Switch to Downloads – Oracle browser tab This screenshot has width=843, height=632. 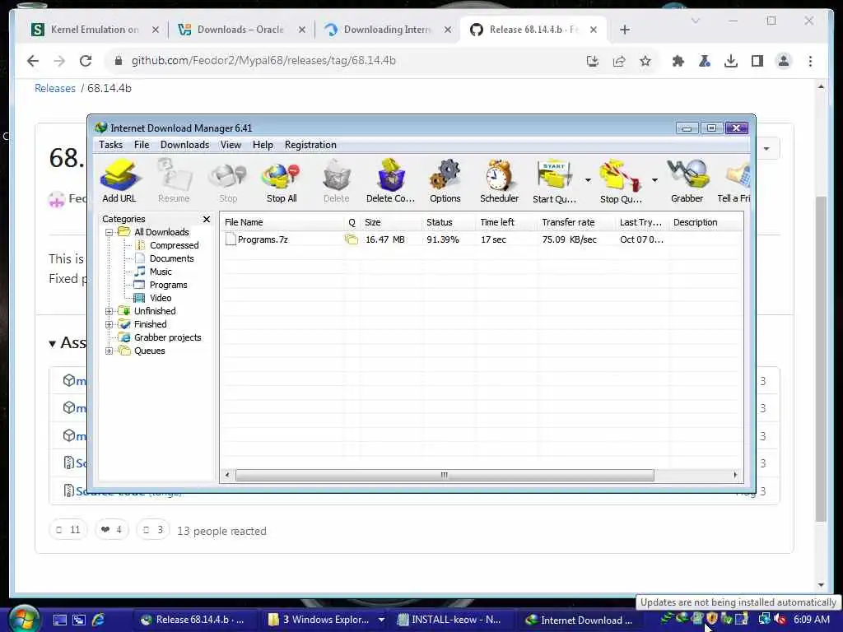tap(240, 30)
